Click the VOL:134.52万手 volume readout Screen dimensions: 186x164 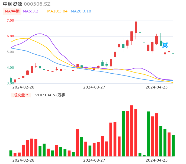[x=50, y=95]
